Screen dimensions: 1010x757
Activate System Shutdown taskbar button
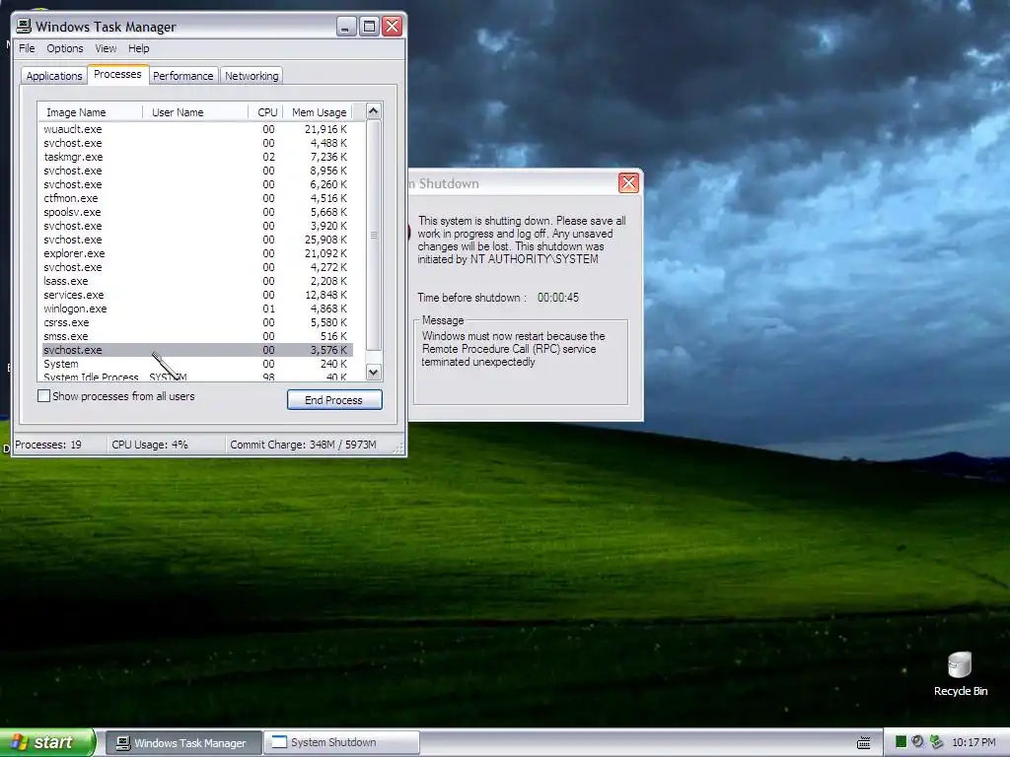[341, 743]
